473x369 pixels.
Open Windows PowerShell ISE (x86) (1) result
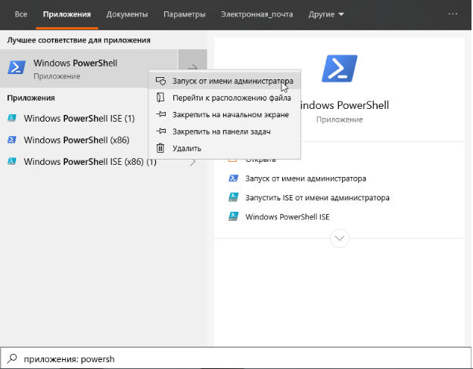91,162
